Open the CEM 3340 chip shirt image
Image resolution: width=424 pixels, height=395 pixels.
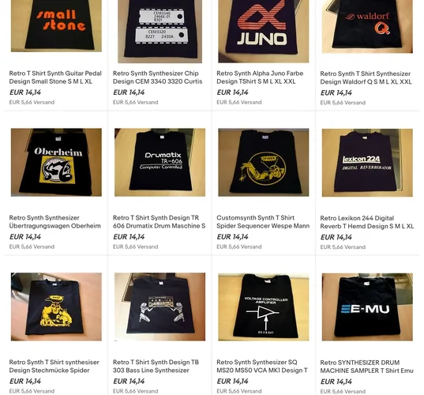(x=159, y=32)
